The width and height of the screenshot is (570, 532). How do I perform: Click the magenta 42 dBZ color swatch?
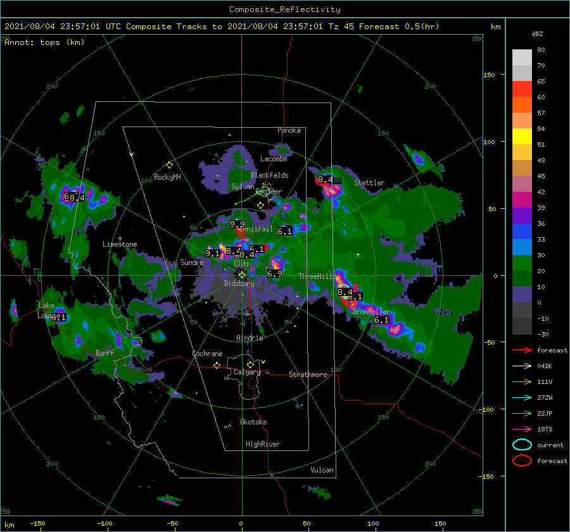tap(522, 200)
